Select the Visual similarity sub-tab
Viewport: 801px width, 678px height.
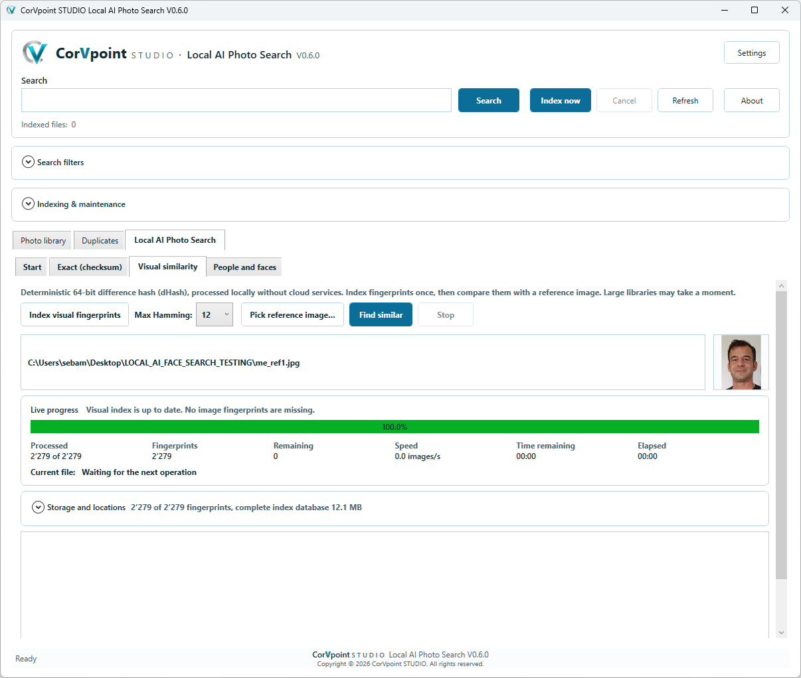167,266
